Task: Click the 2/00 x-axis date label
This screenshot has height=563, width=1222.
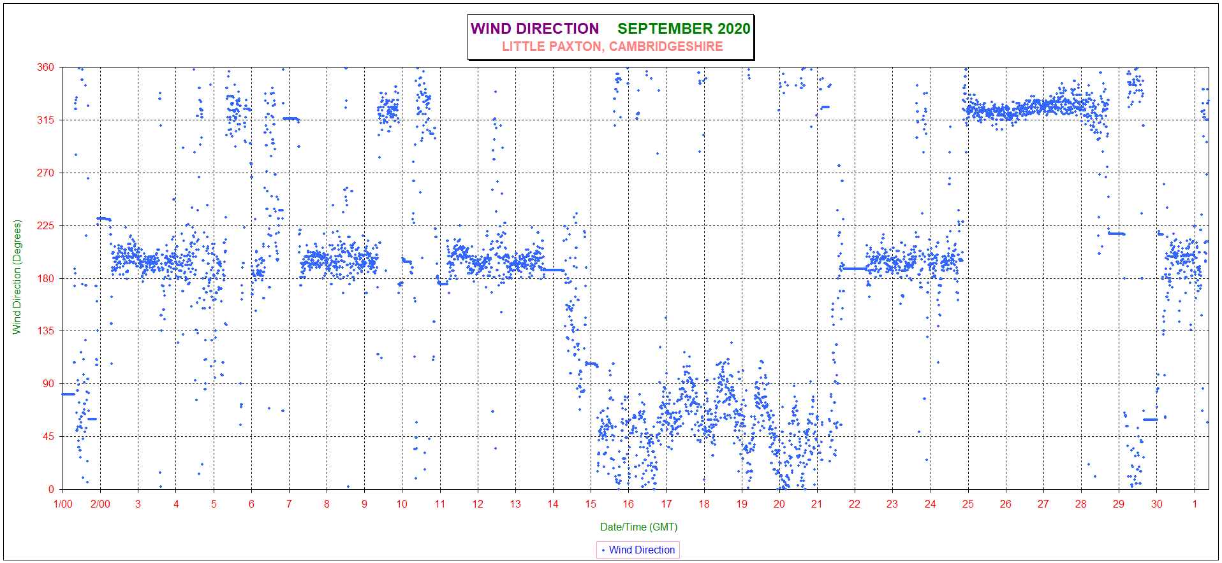Action: (100, 504)
